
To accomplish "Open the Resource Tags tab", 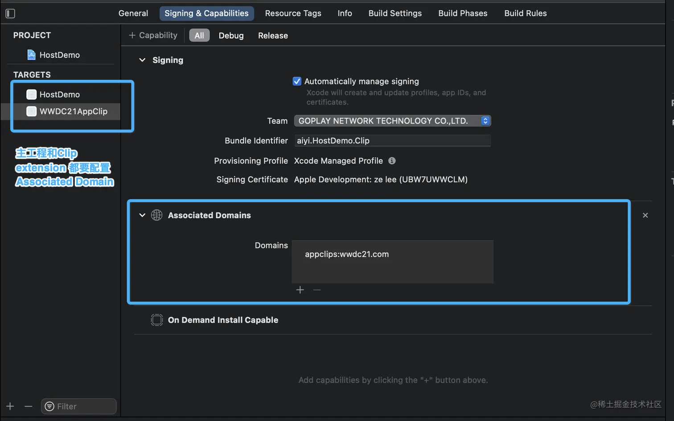I will [293, 13].
